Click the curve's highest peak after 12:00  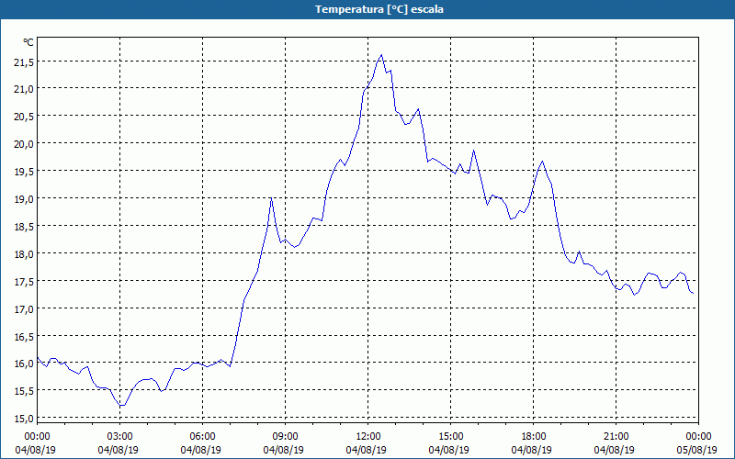point(381,55)
